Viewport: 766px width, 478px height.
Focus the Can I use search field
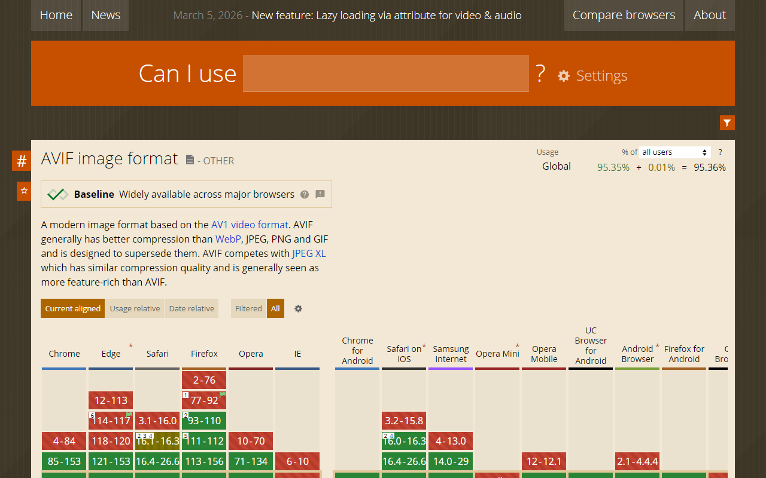pos(386,73)
